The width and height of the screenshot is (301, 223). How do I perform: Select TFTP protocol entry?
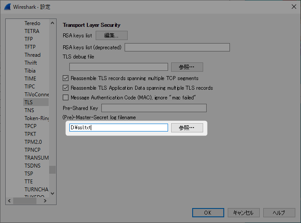(x=30, y=47)
